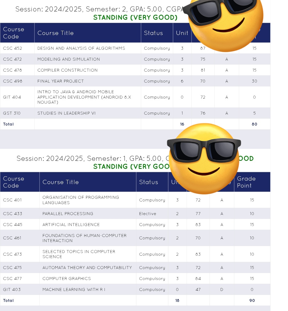Click the title PARALLEL PROCESSING
Image resolution: width=288 pixels, height=311 pixels.
click(x=68, y=213)
